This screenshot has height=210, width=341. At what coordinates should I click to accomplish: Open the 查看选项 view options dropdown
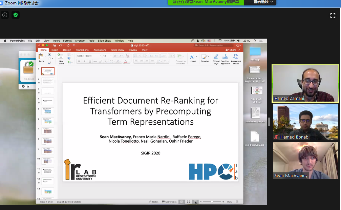click(262, 2)
